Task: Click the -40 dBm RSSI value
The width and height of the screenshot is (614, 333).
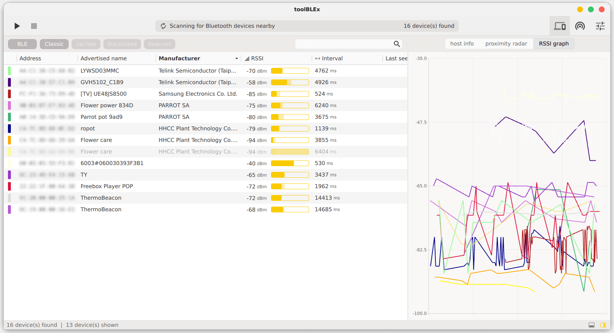Action: [257, 163]
